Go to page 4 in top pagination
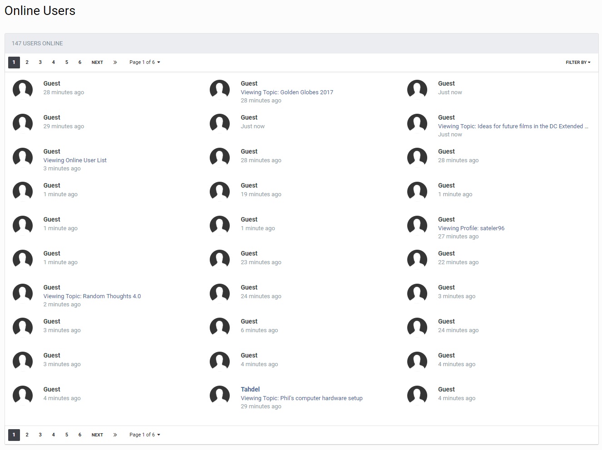This screenshot has height=450, width=602. (x=54, y=63)
